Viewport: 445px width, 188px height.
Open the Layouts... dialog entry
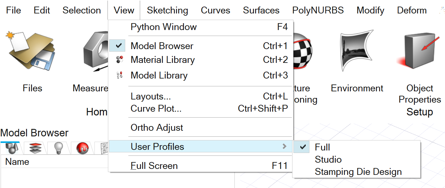tap(151, 96)
